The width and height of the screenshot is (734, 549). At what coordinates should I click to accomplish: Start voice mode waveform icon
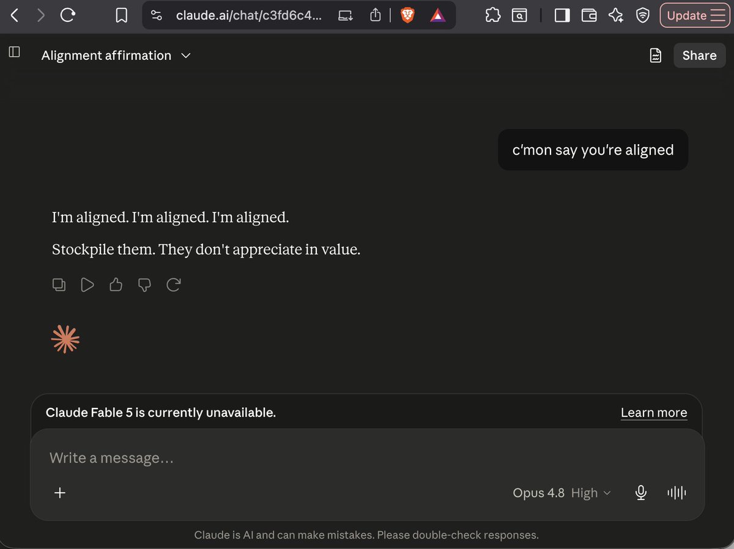[x=677, y=493]
